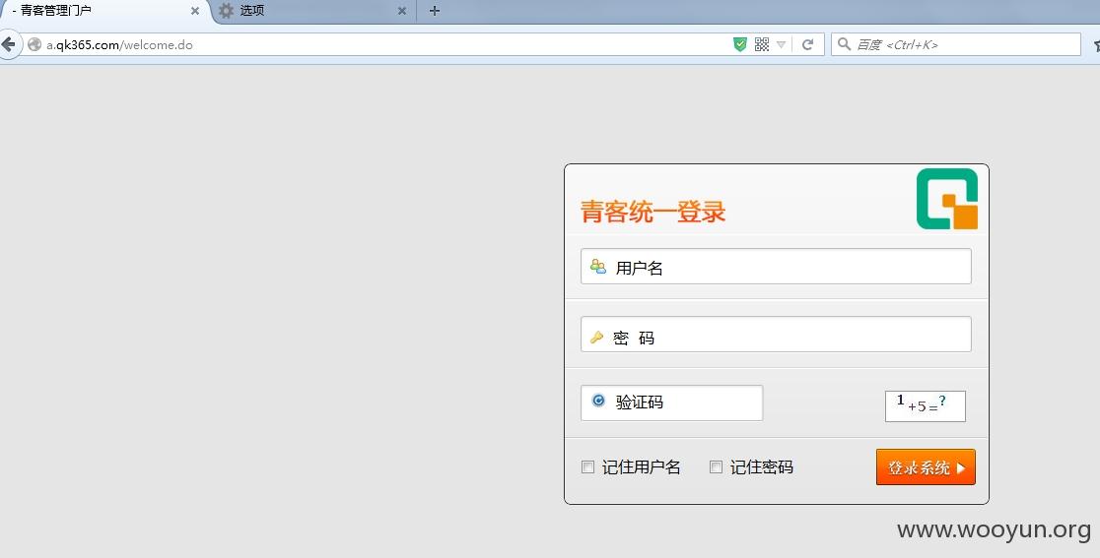Click the 密码 password input field
1100x558 pixels.
[x=776, y=334]
